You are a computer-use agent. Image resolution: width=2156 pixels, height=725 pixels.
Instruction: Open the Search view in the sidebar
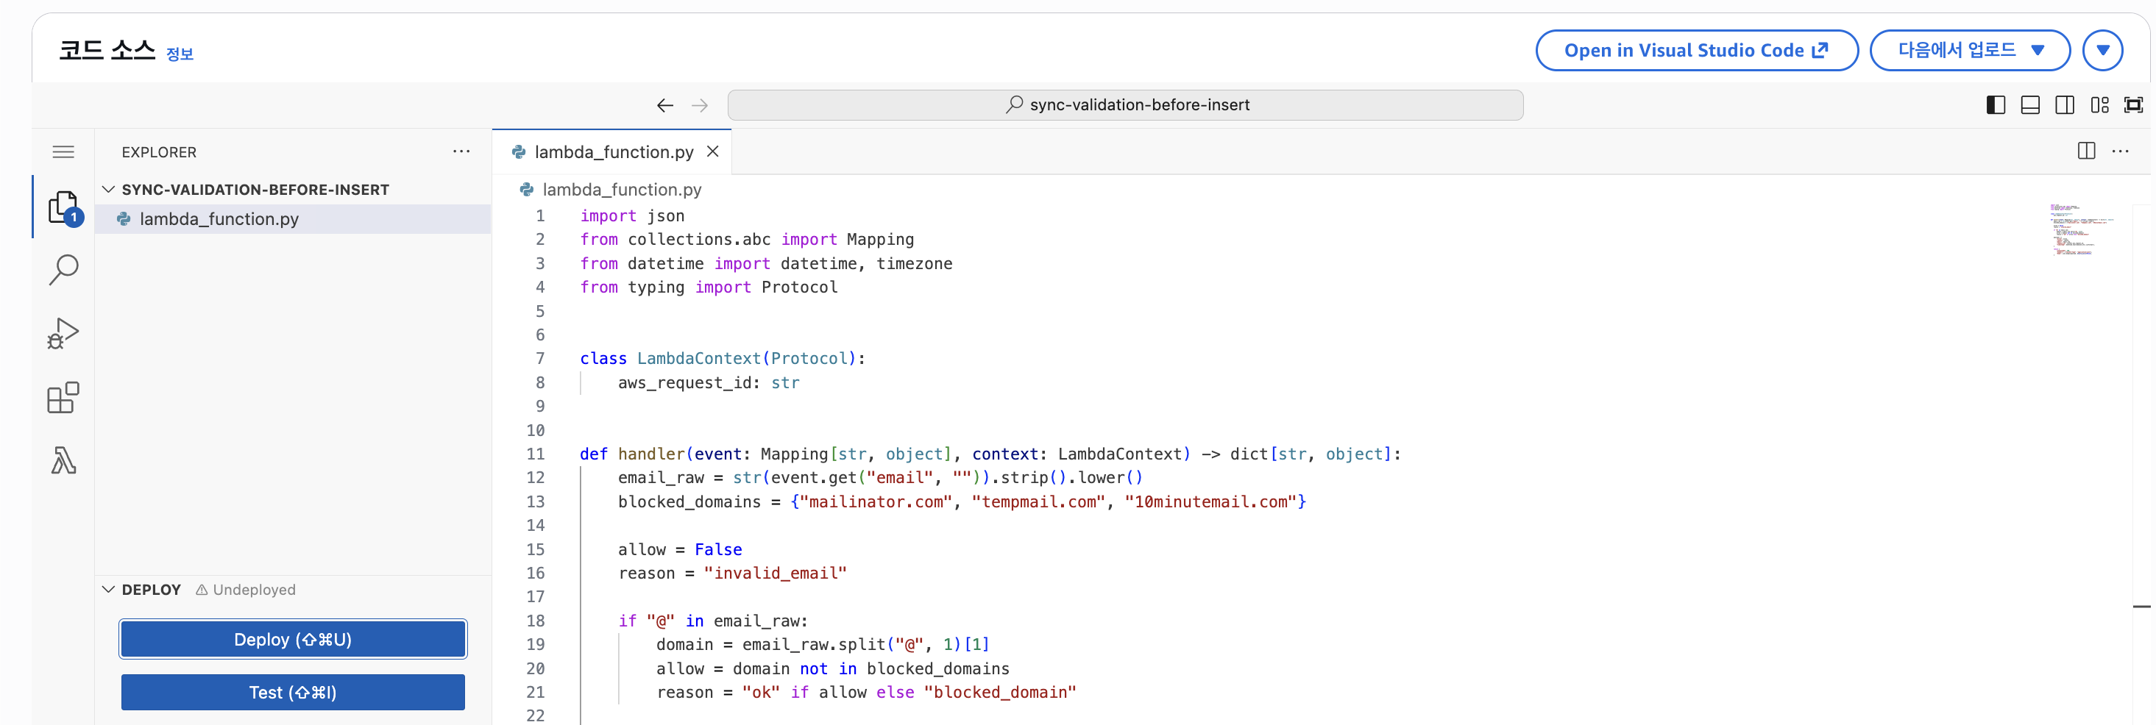[x=63, y=270]
